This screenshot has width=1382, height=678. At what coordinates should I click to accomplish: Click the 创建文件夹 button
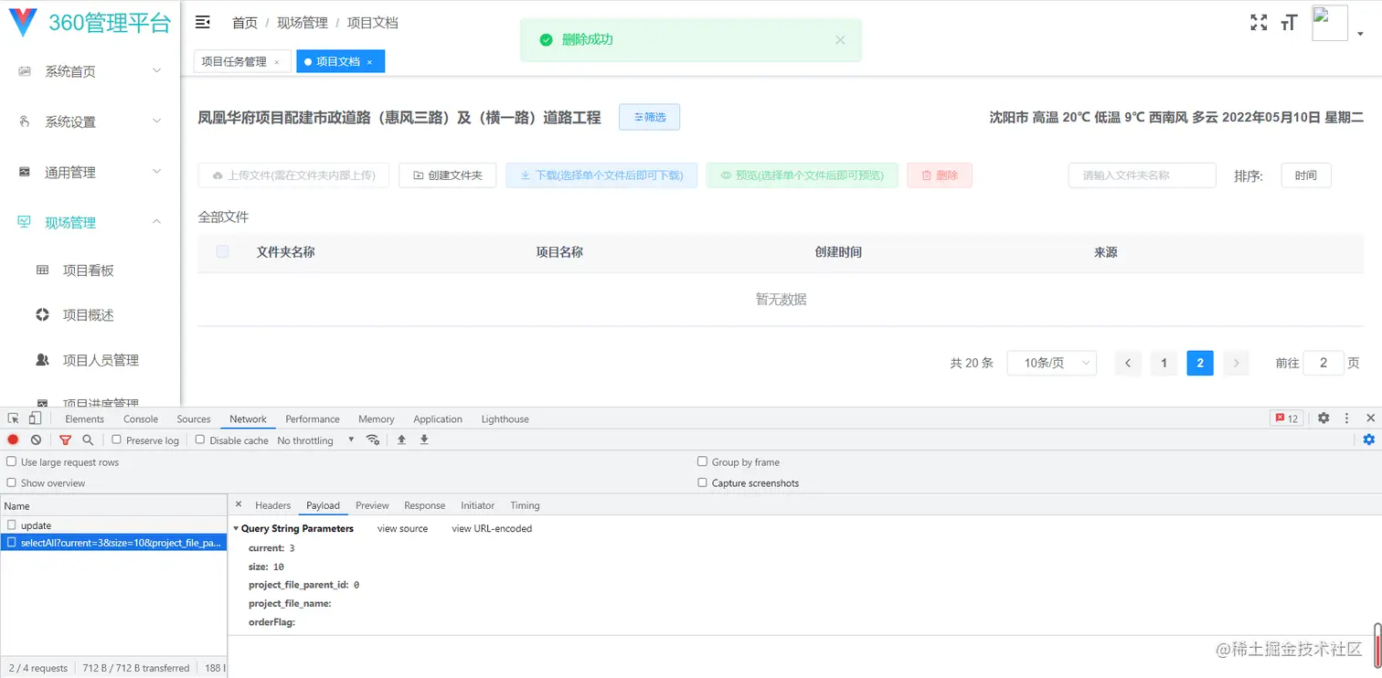pyautogui.click(x=447, y=175)
